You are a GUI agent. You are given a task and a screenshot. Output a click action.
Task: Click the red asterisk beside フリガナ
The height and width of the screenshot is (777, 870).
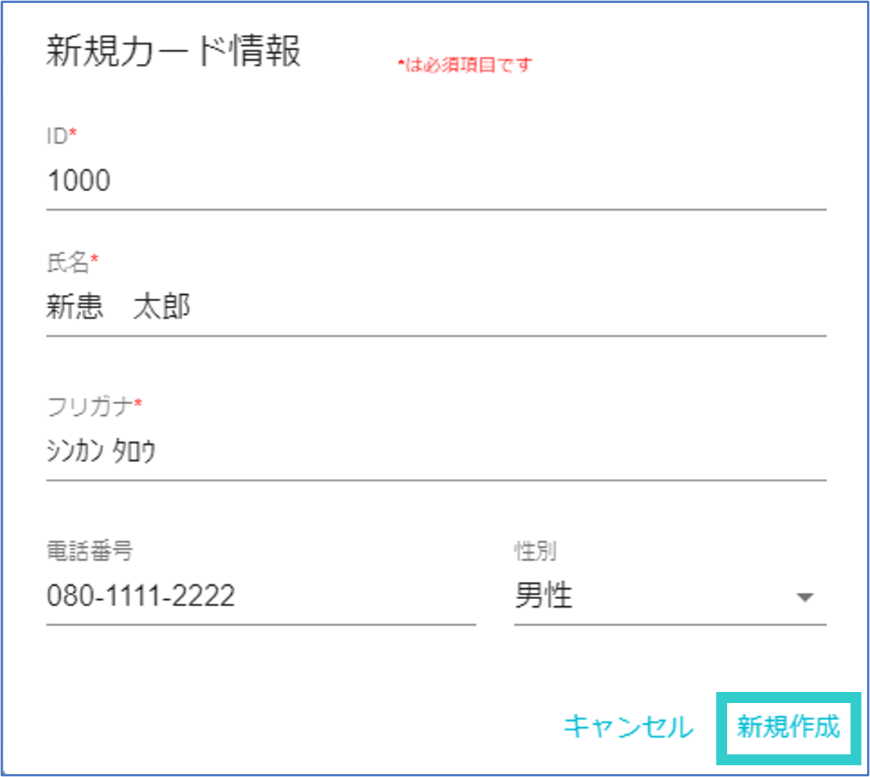139,403
